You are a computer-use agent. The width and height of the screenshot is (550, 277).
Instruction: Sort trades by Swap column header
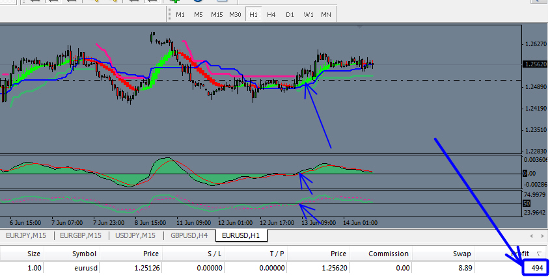[x=462, y=254]
